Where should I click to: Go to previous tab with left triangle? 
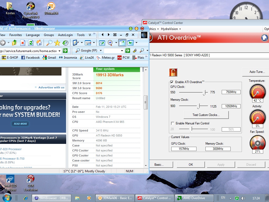(102, 35)
